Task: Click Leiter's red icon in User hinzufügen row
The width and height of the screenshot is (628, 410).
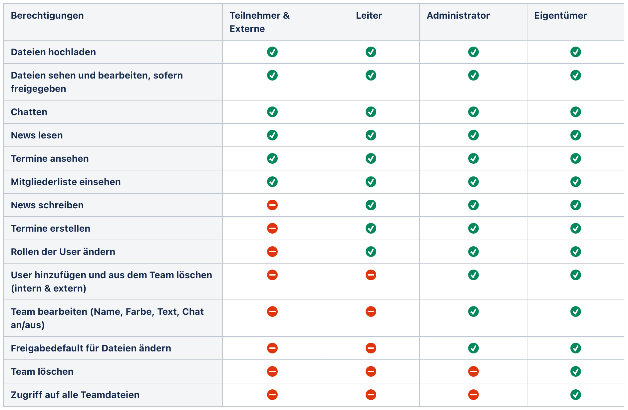Action: (371, 275)
